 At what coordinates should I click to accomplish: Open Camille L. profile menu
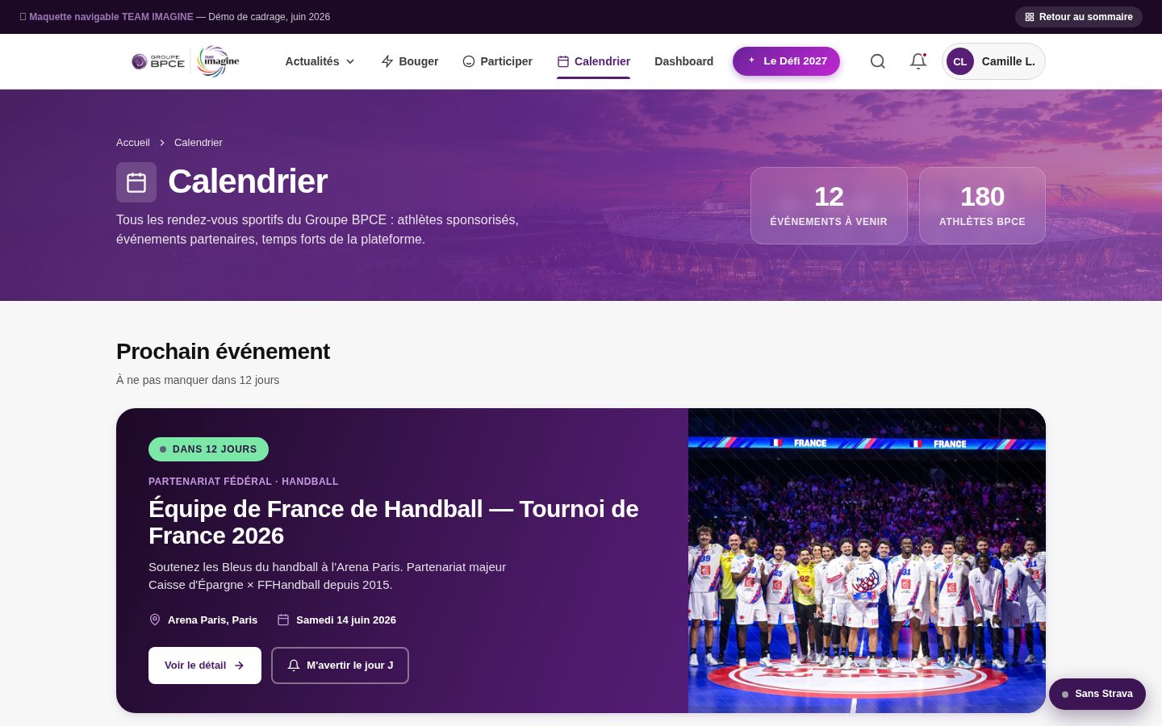[x=993, y=61]
